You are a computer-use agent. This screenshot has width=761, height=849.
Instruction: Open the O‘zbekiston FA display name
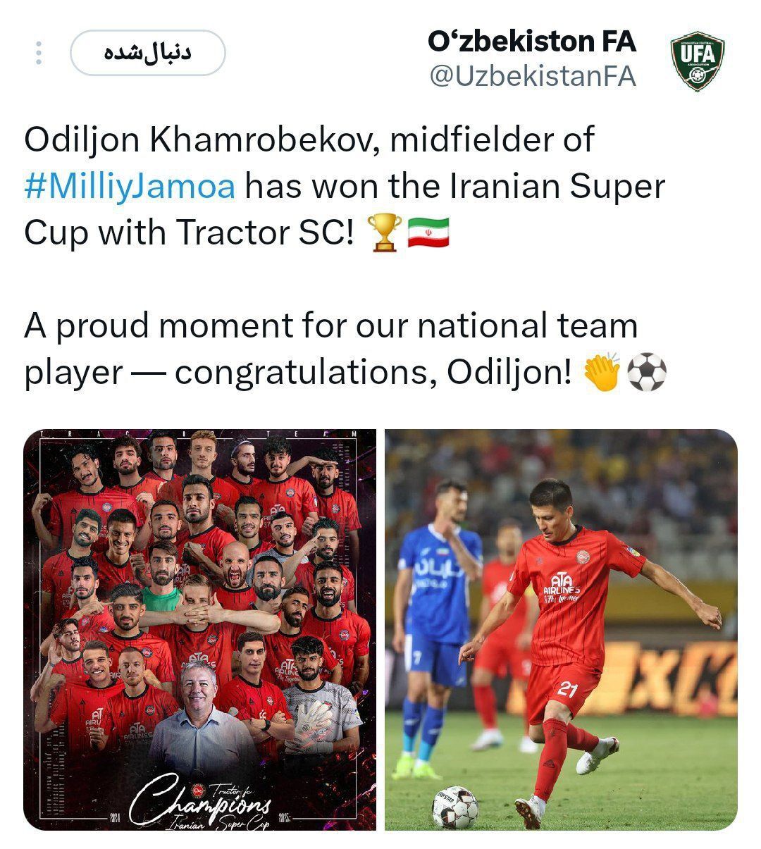[532, 42]
